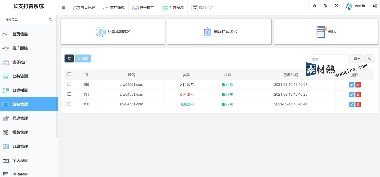The height and width of the screenshot is (177, 380).
Task: Click the 编辑 toolbar button
Action: 83,58
